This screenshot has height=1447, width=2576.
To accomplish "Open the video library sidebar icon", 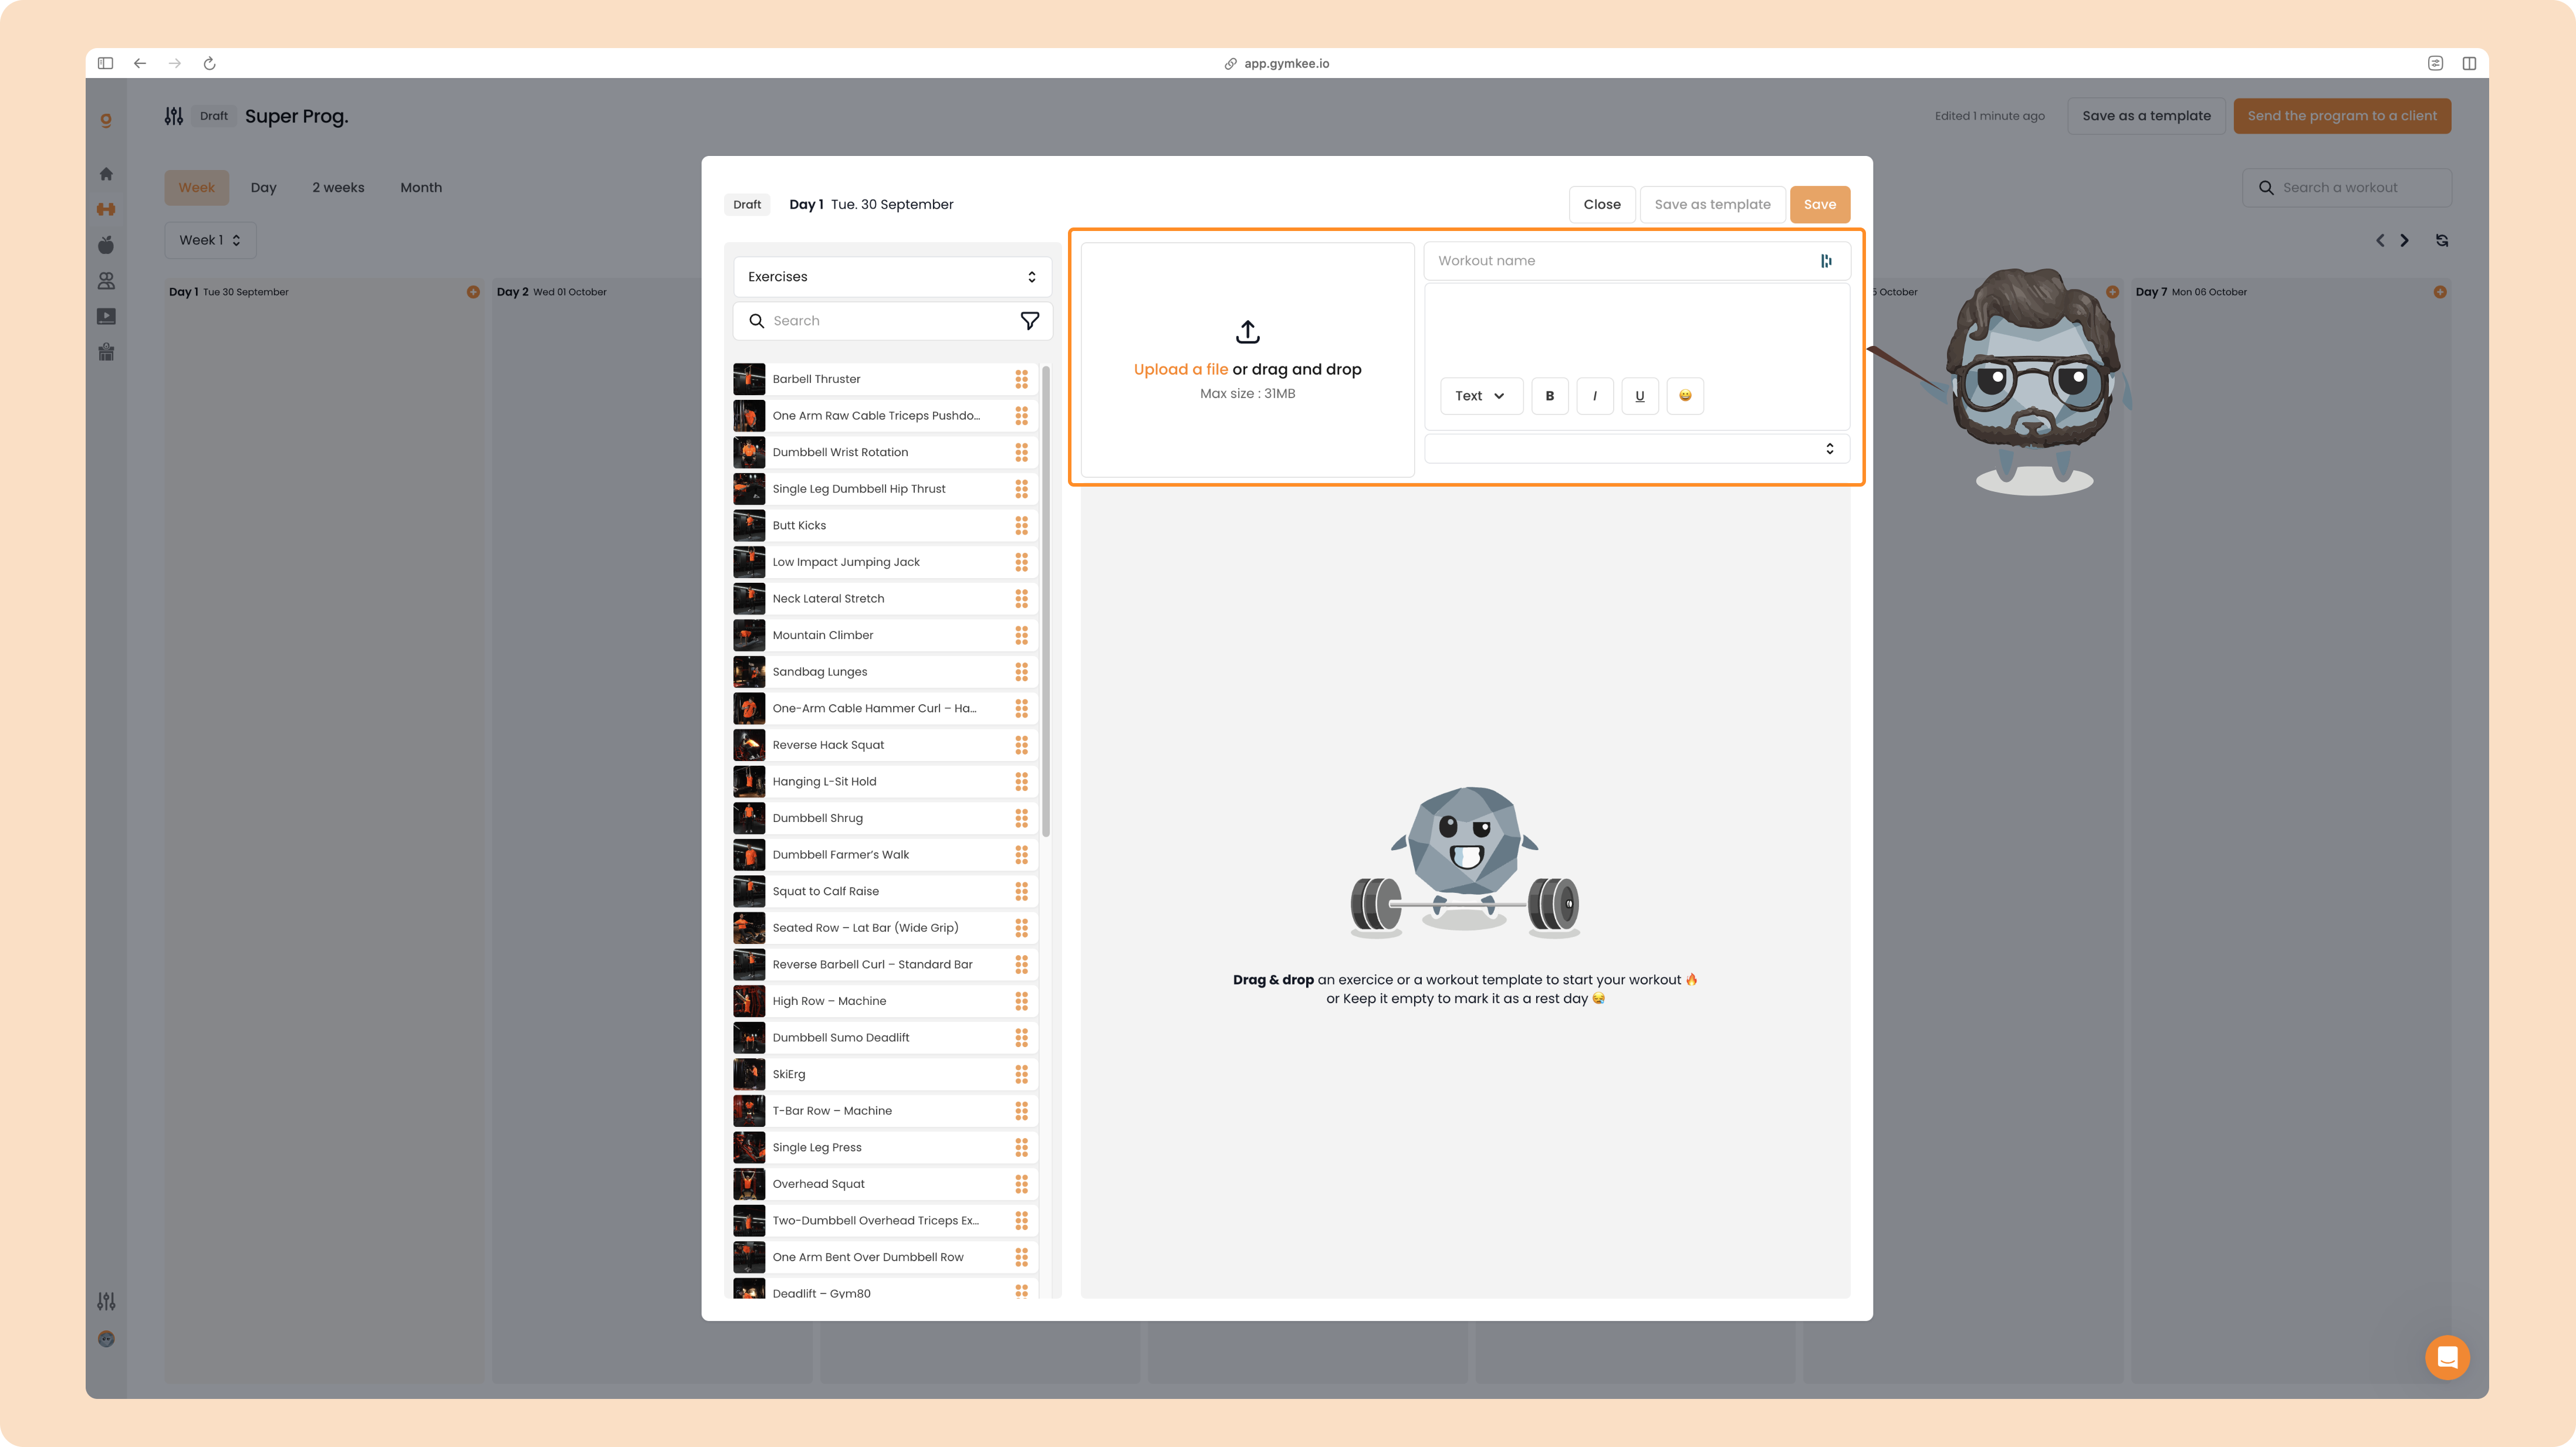I will point(106,317).
